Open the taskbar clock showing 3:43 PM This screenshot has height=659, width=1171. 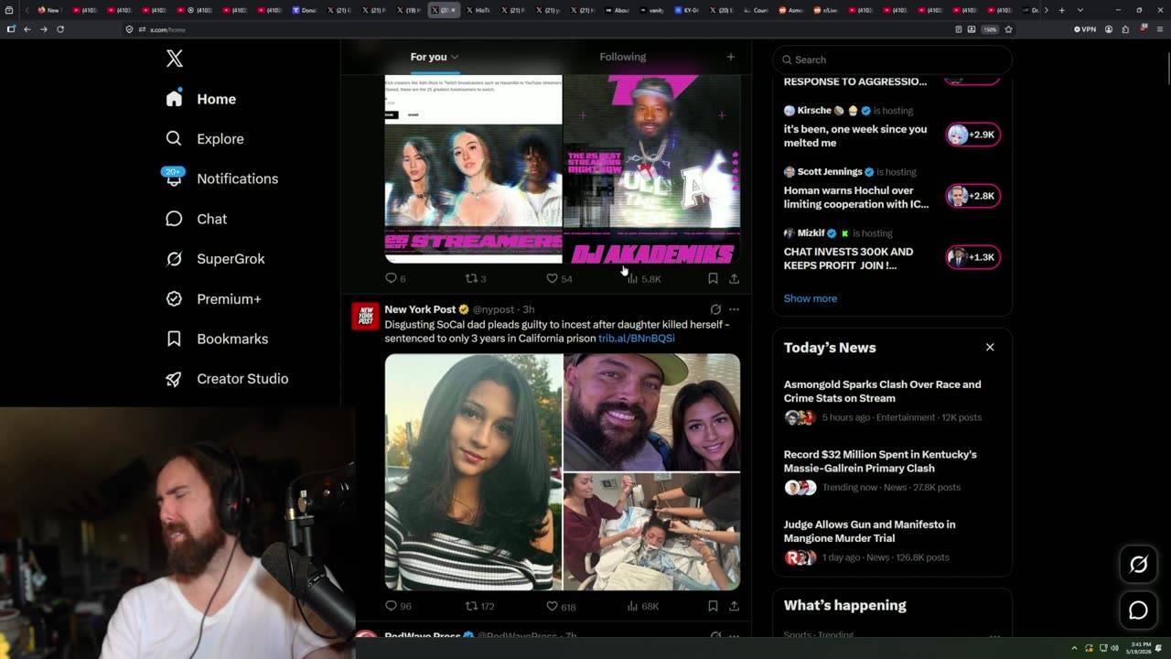[1140, 648]
